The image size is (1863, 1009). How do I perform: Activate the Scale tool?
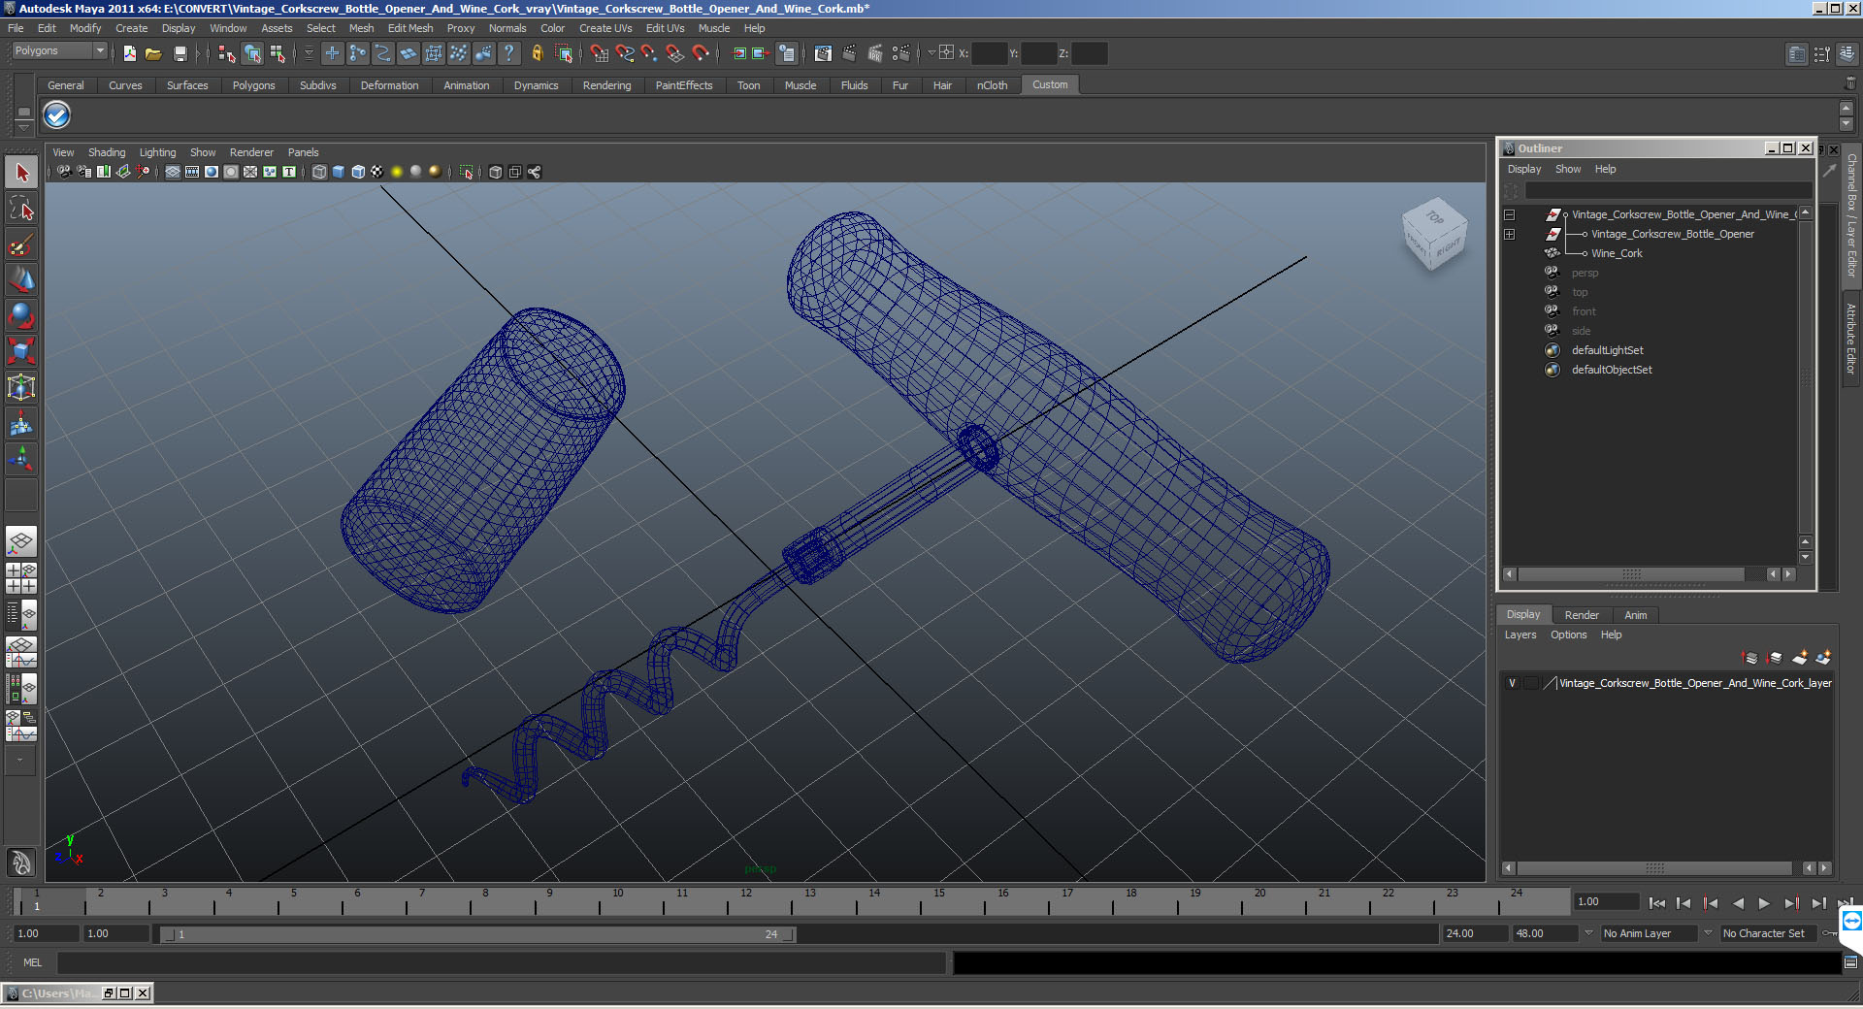pyautogui.click(x=21, y=350)
